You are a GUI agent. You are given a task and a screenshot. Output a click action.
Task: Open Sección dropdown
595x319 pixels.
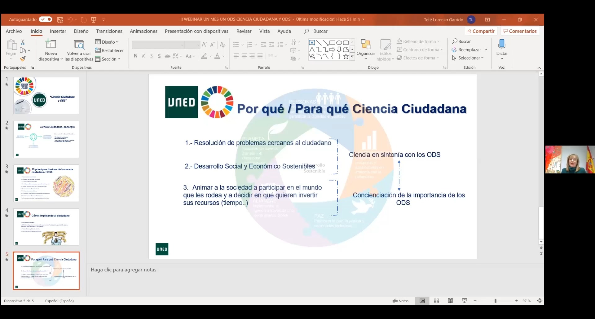point(108,59)
